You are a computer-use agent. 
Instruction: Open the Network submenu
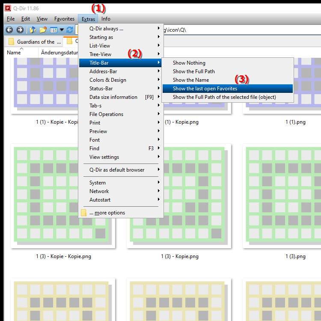[121, 191]
